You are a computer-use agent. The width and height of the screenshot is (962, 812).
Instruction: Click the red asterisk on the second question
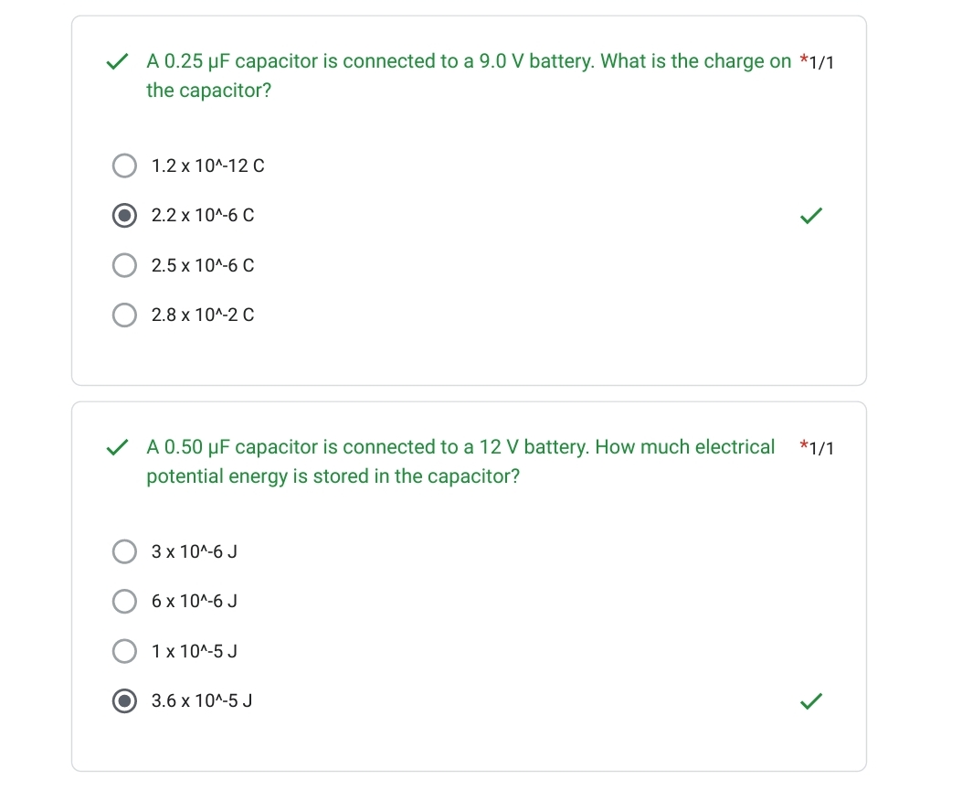click(804, 443)
